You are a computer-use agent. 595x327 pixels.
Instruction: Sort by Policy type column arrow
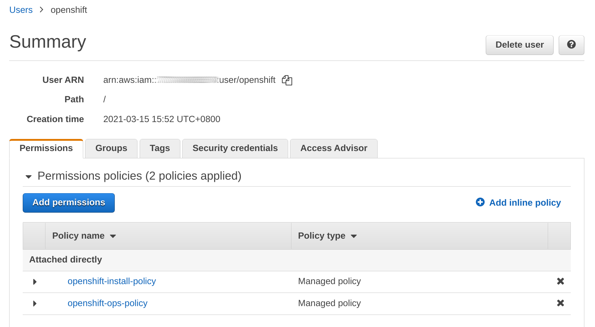354,236
